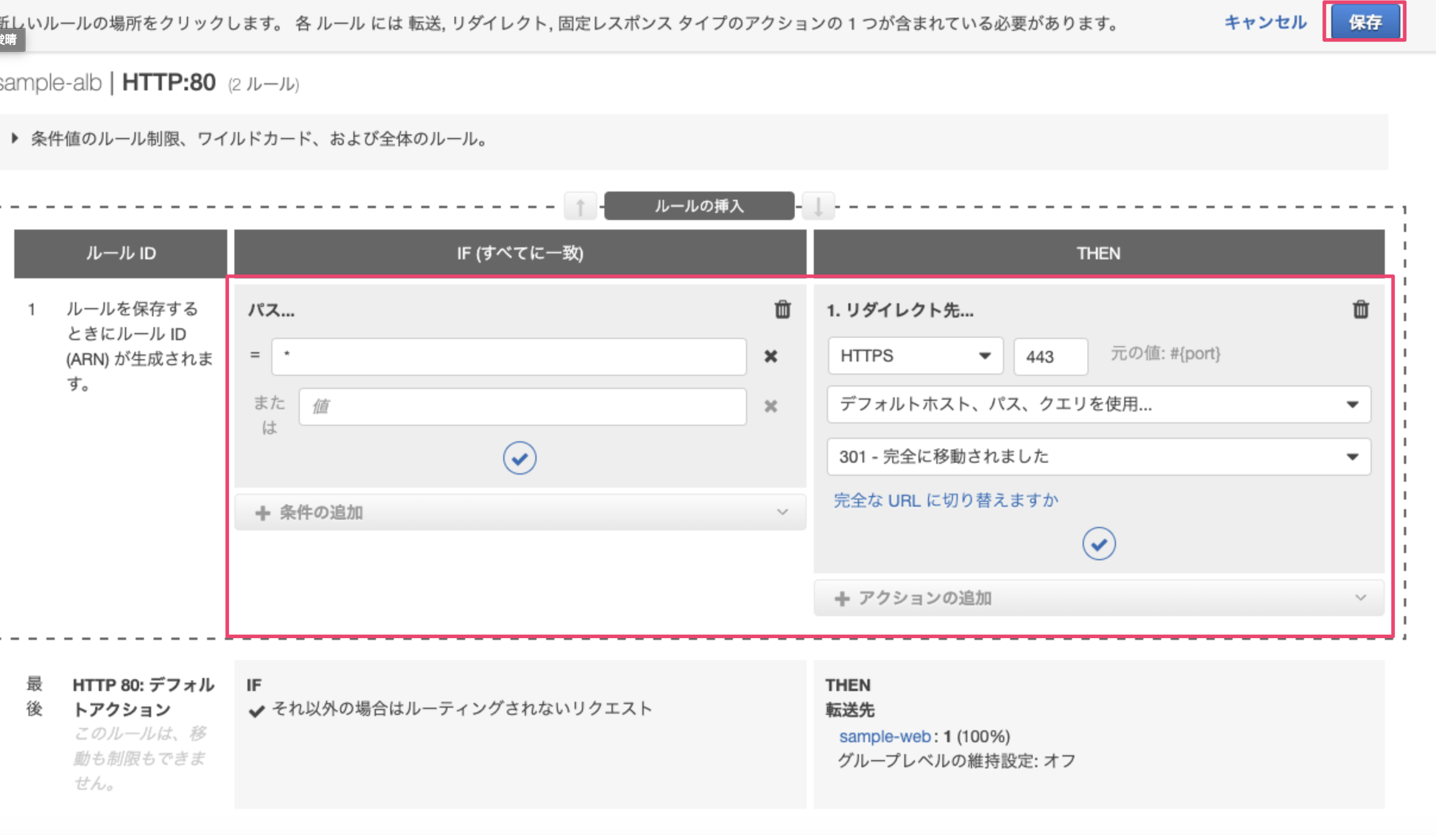Move rule insertion point down arrow
The width and height of the screenshot is (1436, 835).
click(x=818, y=207)
